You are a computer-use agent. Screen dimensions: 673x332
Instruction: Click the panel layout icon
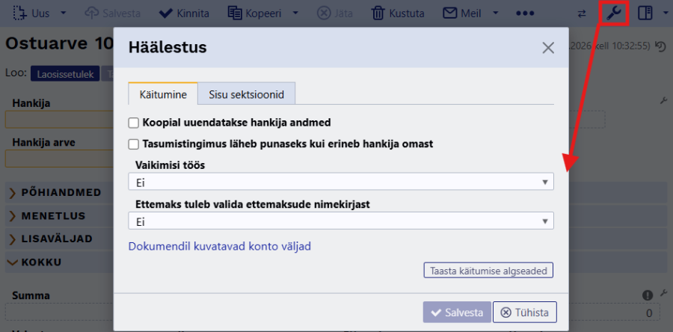[x=645, y=13]
